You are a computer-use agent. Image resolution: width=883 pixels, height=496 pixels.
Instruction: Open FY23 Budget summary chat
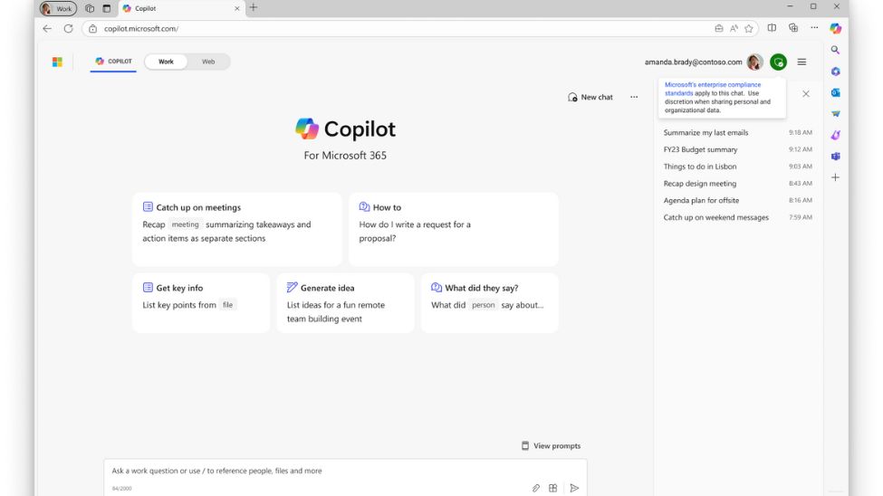738,149
